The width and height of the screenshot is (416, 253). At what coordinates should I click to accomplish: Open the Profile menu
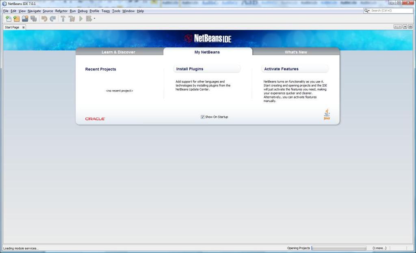tap(94, 11)
